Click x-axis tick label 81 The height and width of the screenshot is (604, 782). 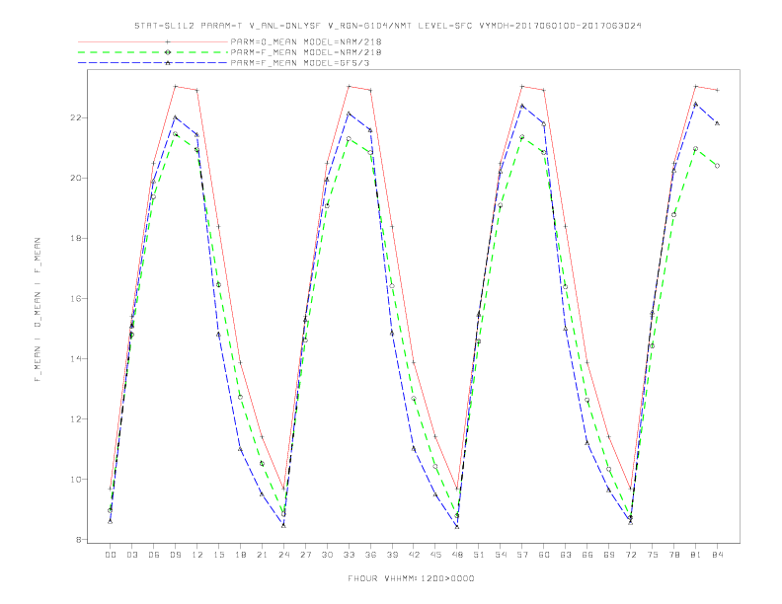pyautogui.click(x=696, y=555)
